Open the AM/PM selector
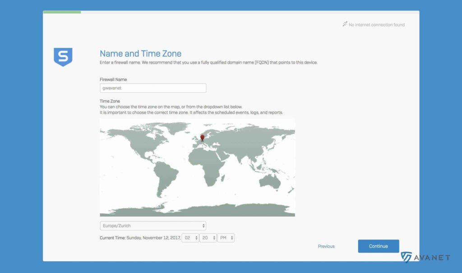This screenshot has width=462, height=273. tap(226, 238)
